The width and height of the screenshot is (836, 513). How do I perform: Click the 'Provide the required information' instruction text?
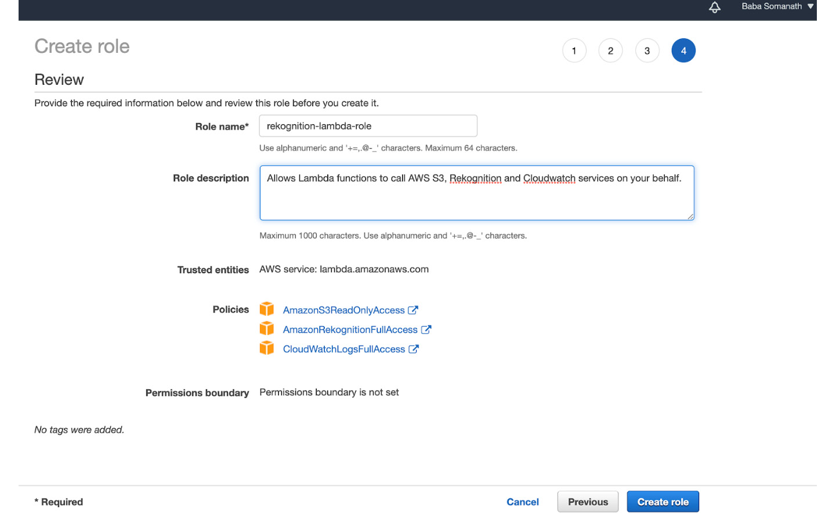[207, 103]
